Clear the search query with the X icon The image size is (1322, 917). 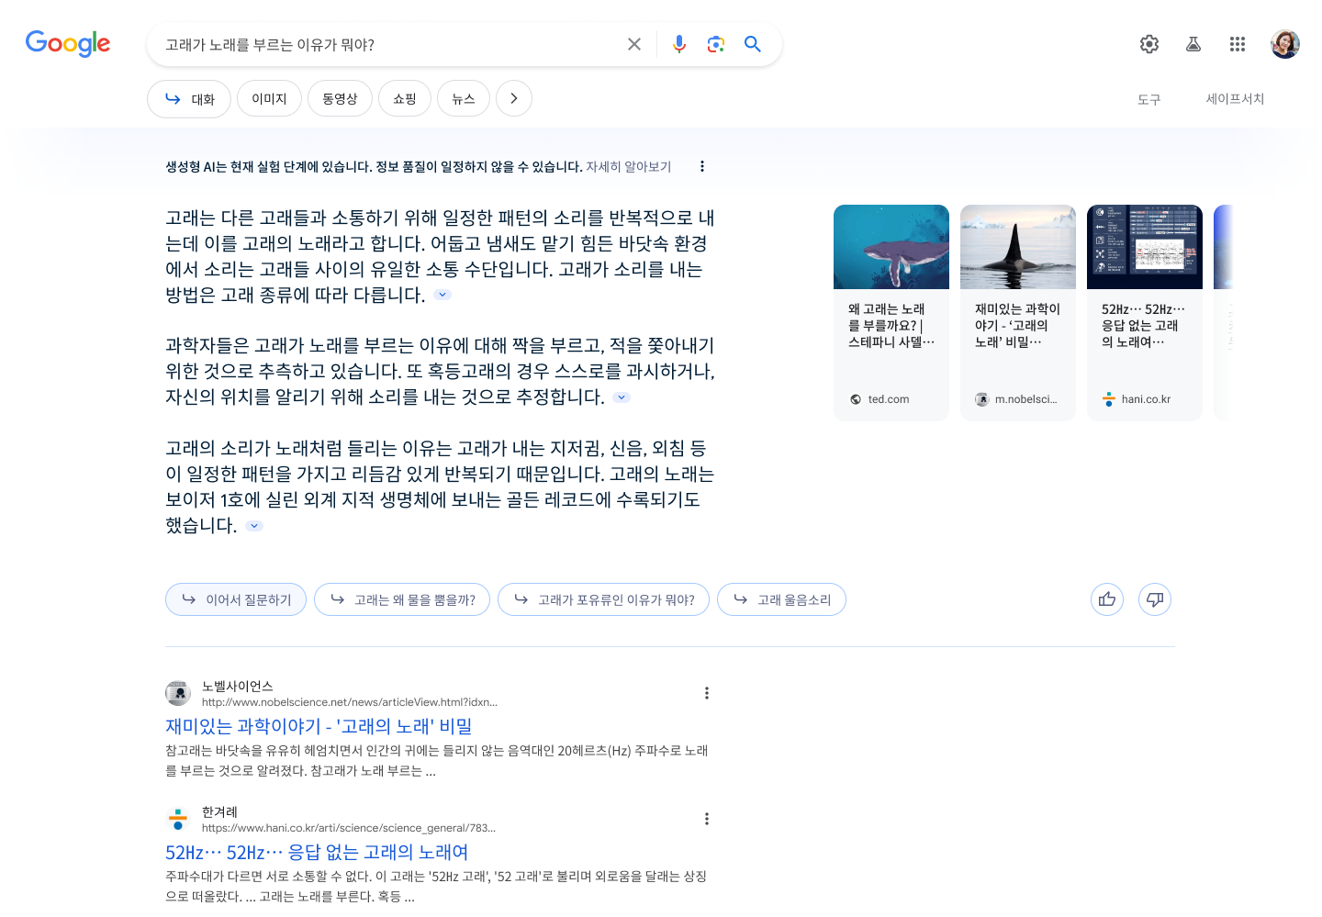click(x=633, y=43)
